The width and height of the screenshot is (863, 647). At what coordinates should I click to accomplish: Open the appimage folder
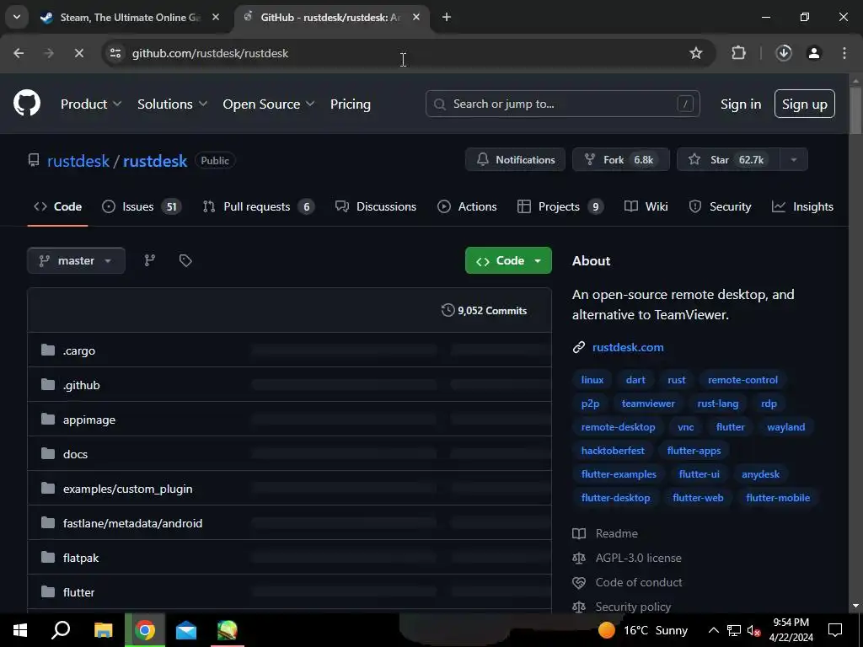click(x=89, y=420)
